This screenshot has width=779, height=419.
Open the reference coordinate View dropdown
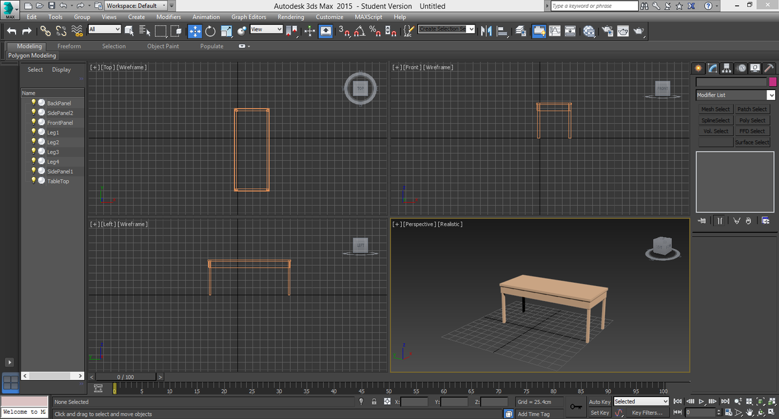(266, 29)
